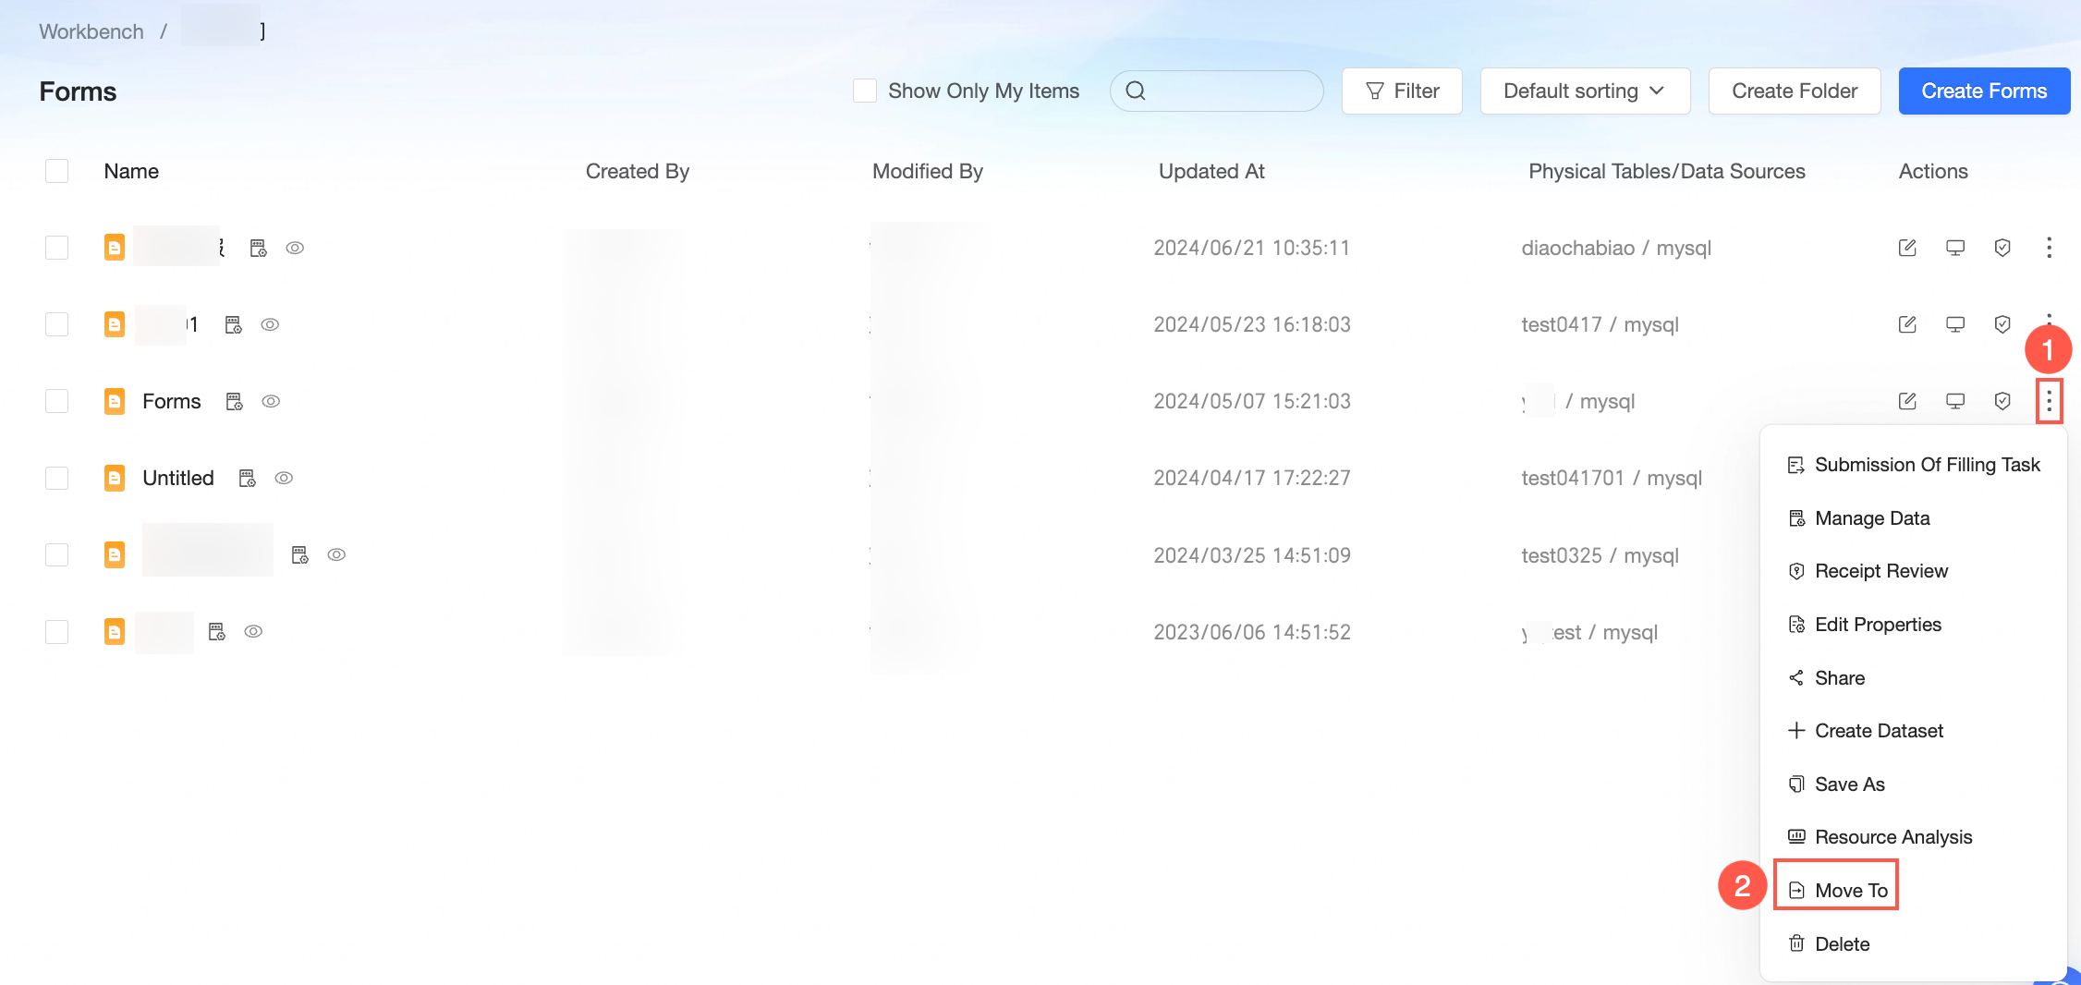The width and height of the screenshot is (2081, 985).
Task: Focus the search input field
Action: [x=1216, y=91]
